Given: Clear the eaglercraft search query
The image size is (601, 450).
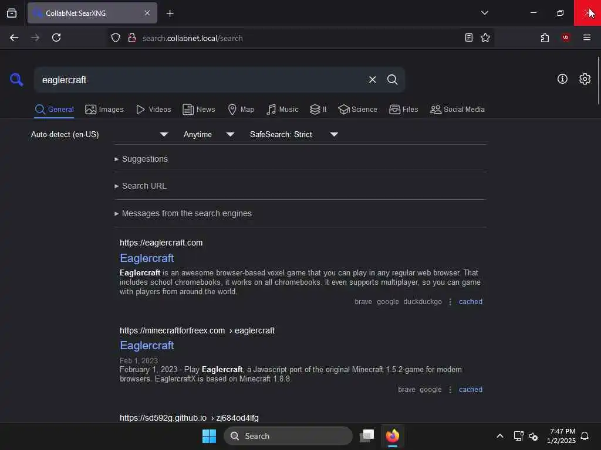Looking at the screenshot, I should (x=372, y=80).
